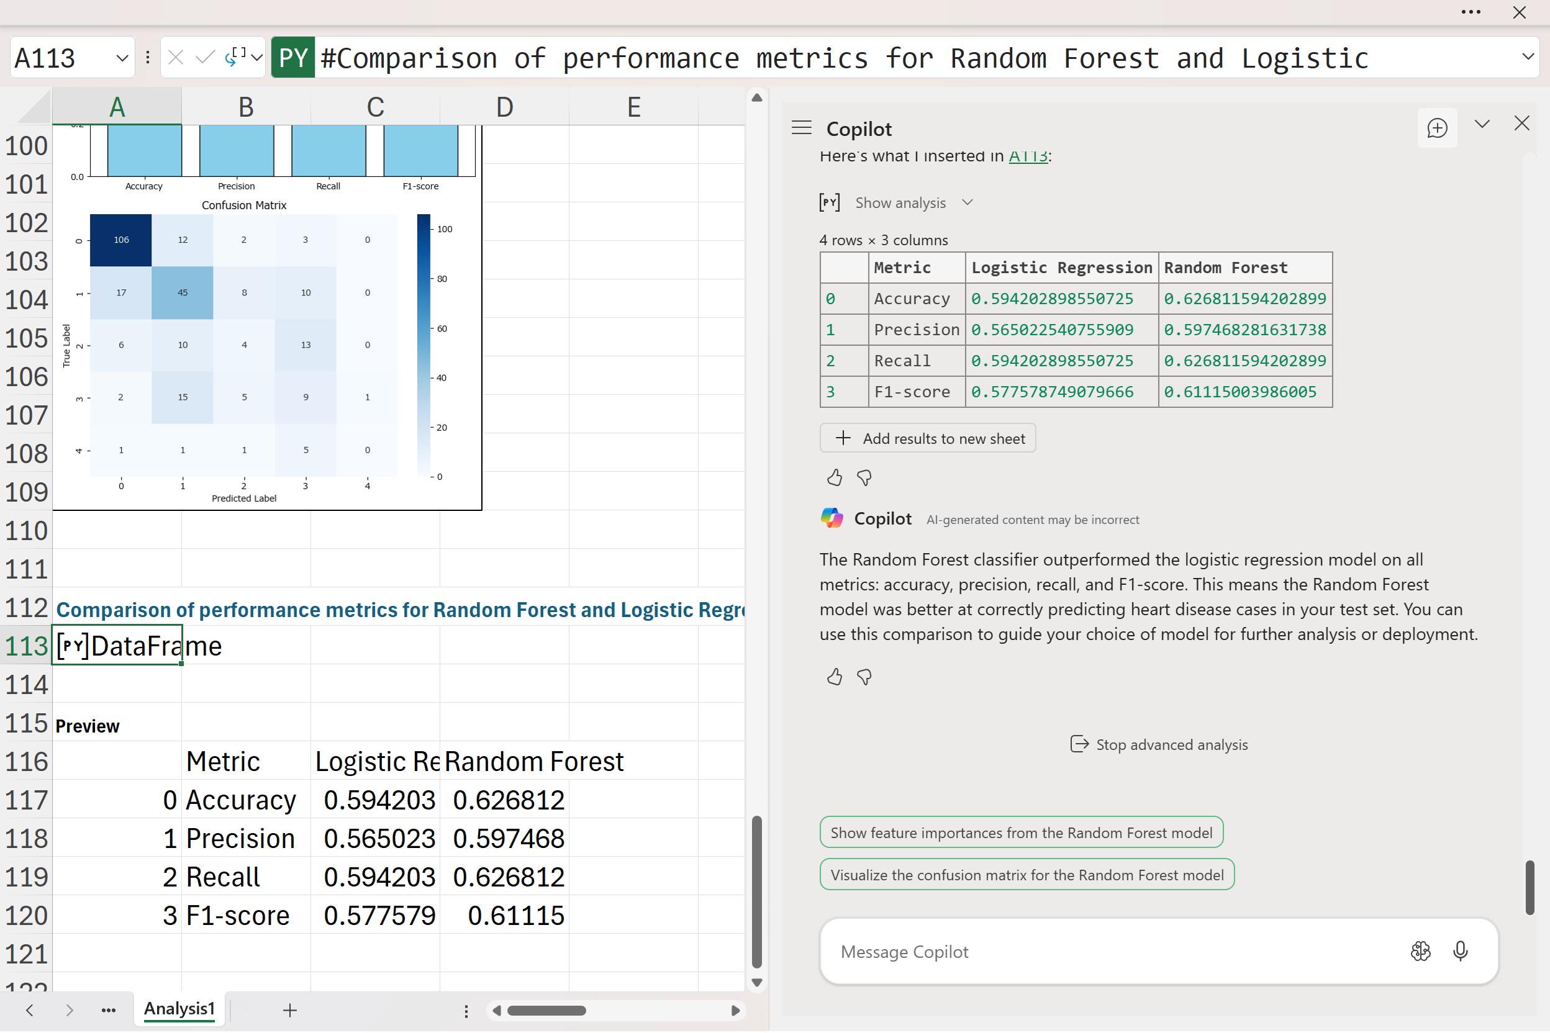Thumbs down the Random Forest summary message
The width and height of the screenshot is (1550, 1033).
point(864,677)
